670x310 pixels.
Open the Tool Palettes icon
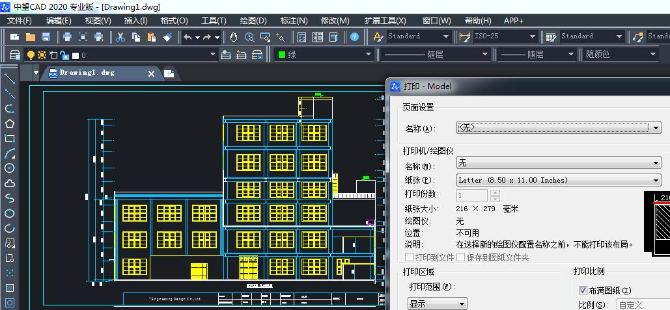tap(333, 37)
